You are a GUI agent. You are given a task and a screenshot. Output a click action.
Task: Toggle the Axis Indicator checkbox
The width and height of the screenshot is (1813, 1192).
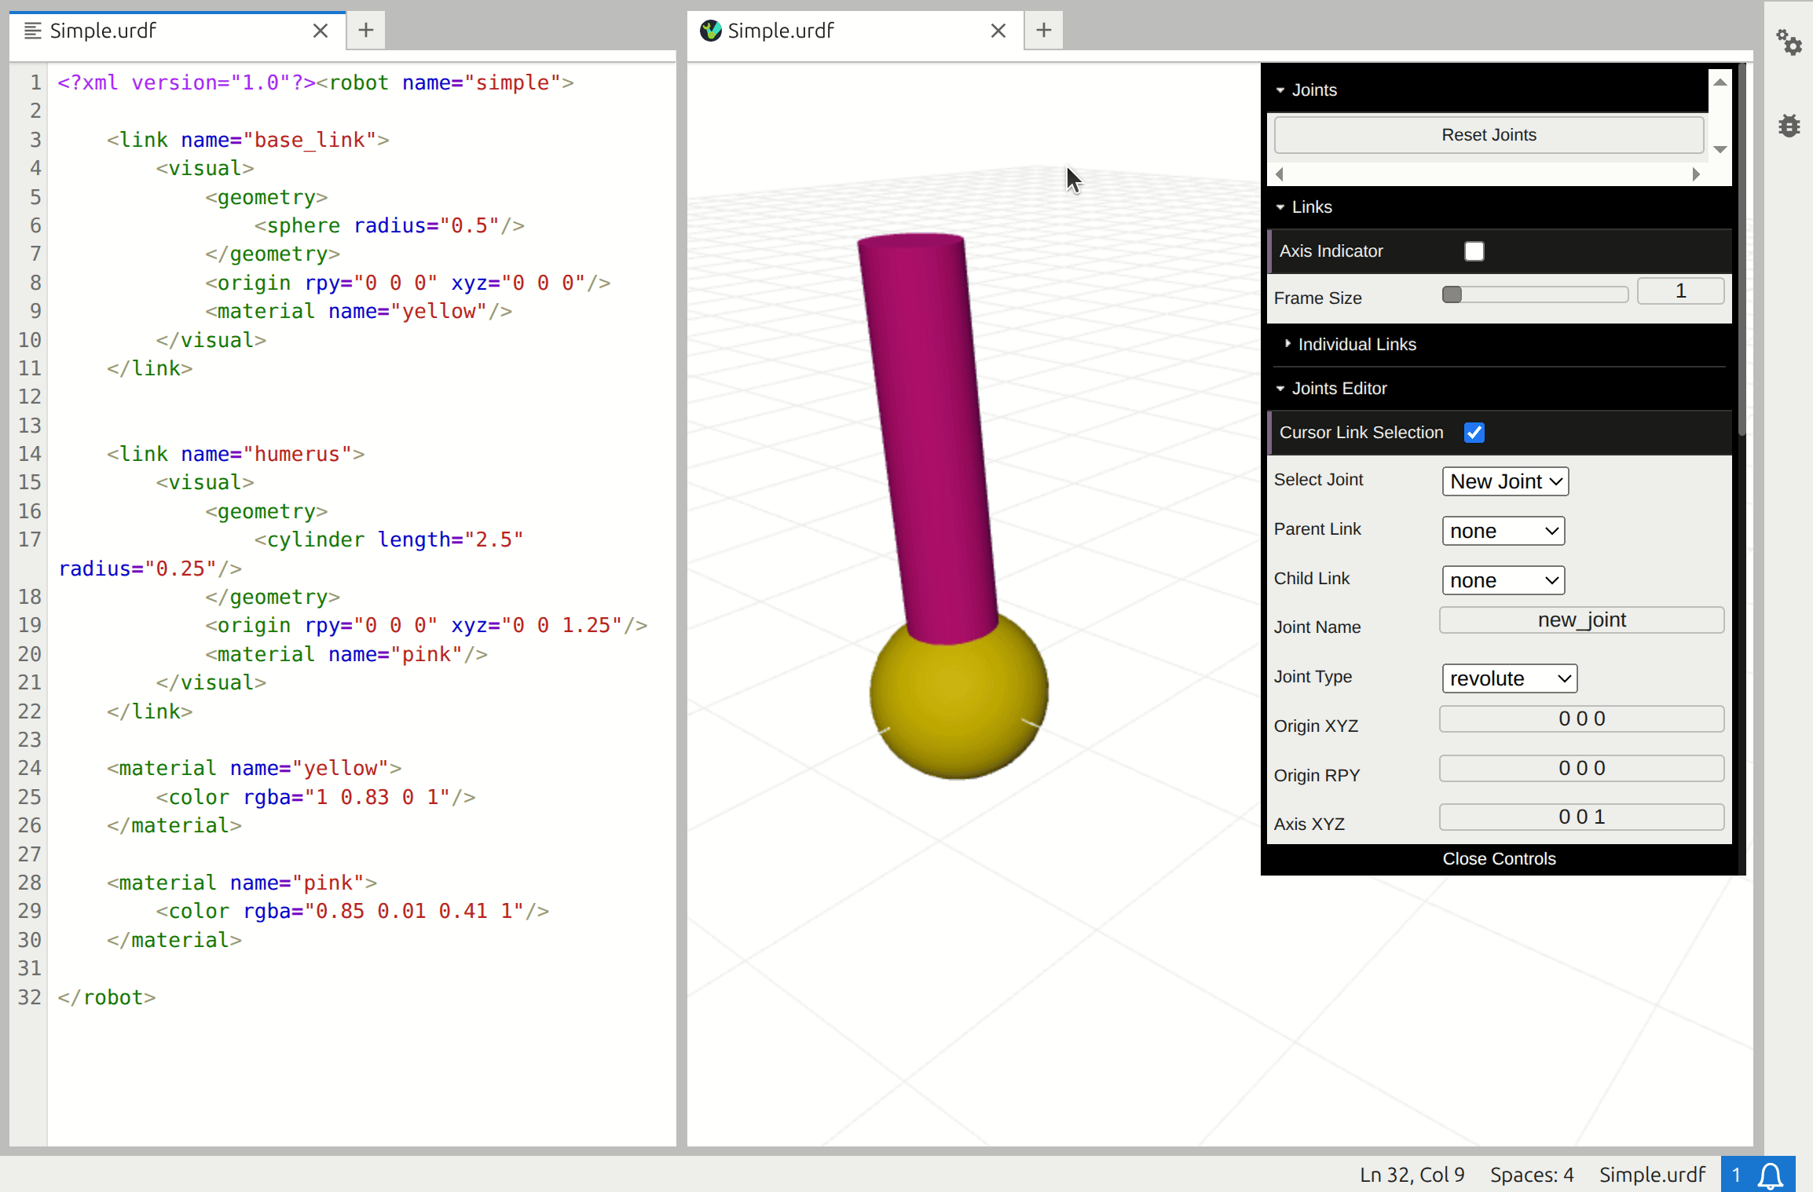pos(1474,251)
